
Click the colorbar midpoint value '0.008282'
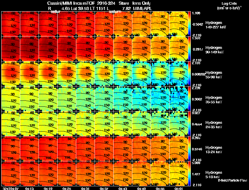coord(199,74)
